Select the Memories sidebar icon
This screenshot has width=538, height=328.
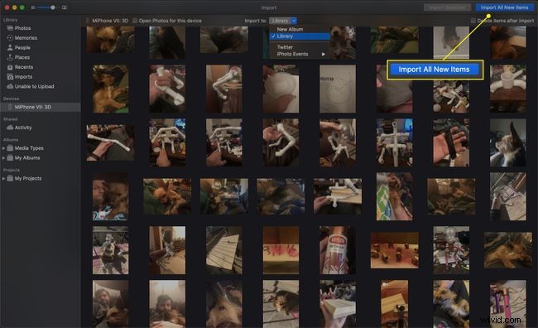pos(10,38)
